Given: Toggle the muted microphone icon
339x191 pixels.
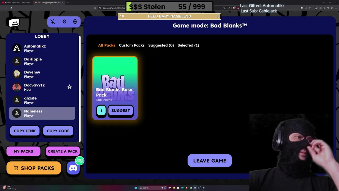Looking at the screenshot, I should tap(53, 22).
